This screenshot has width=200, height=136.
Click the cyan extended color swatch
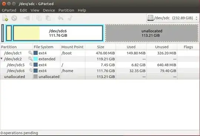tap(36, 59)
